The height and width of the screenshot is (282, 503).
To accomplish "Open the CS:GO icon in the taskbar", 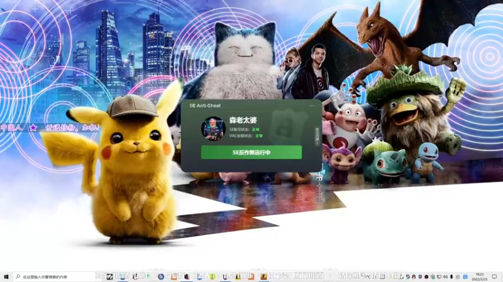I will [263, 276].
